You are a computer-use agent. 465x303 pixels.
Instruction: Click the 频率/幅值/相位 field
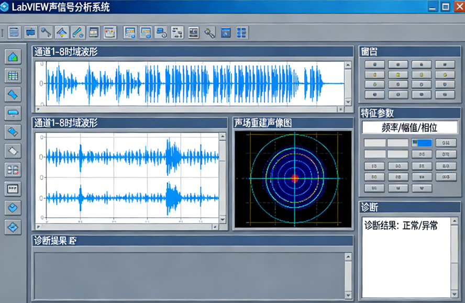409,128
